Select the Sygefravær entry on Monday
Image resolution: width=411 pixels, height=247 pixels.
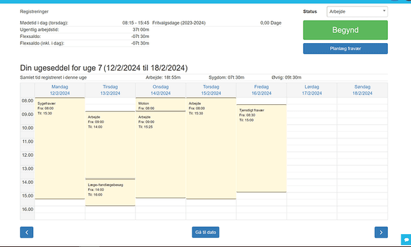(60, 149)
